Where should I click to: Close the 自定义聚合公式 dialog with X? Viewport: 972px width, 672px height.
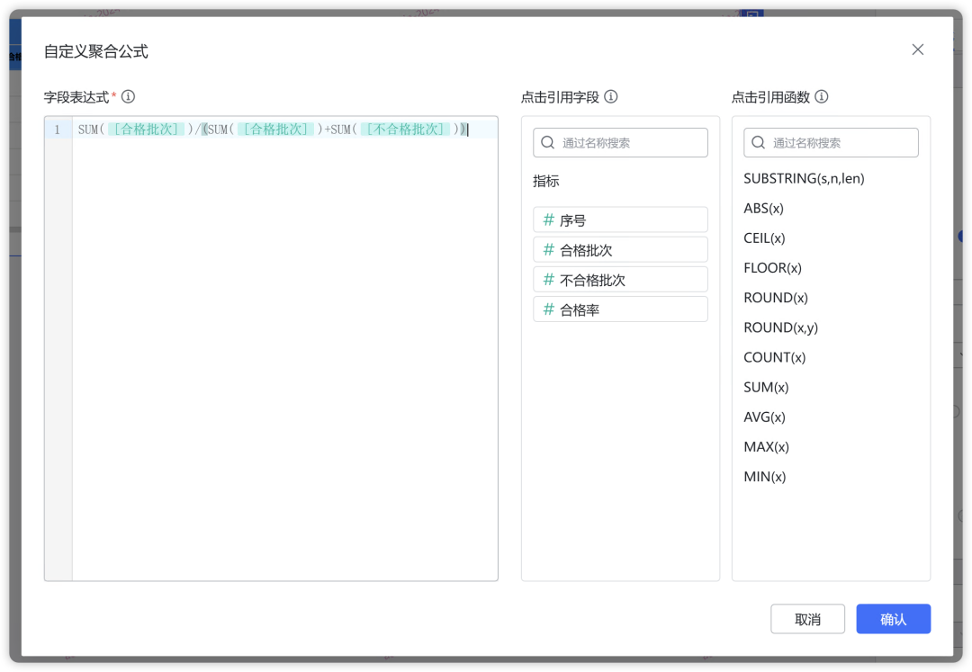[917, 50]
